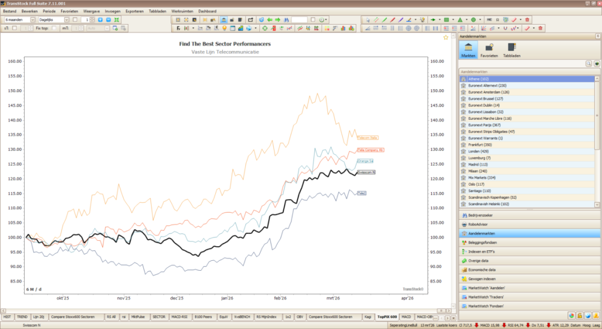Select the green circle shape tool
The height and width of the screenshot is (329, 602).
[473, 19]
